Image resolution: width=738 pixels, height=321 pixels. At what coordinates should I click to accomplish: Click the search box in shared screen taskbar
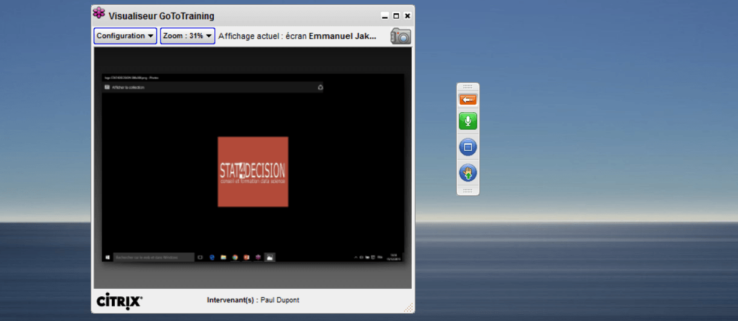154,257
